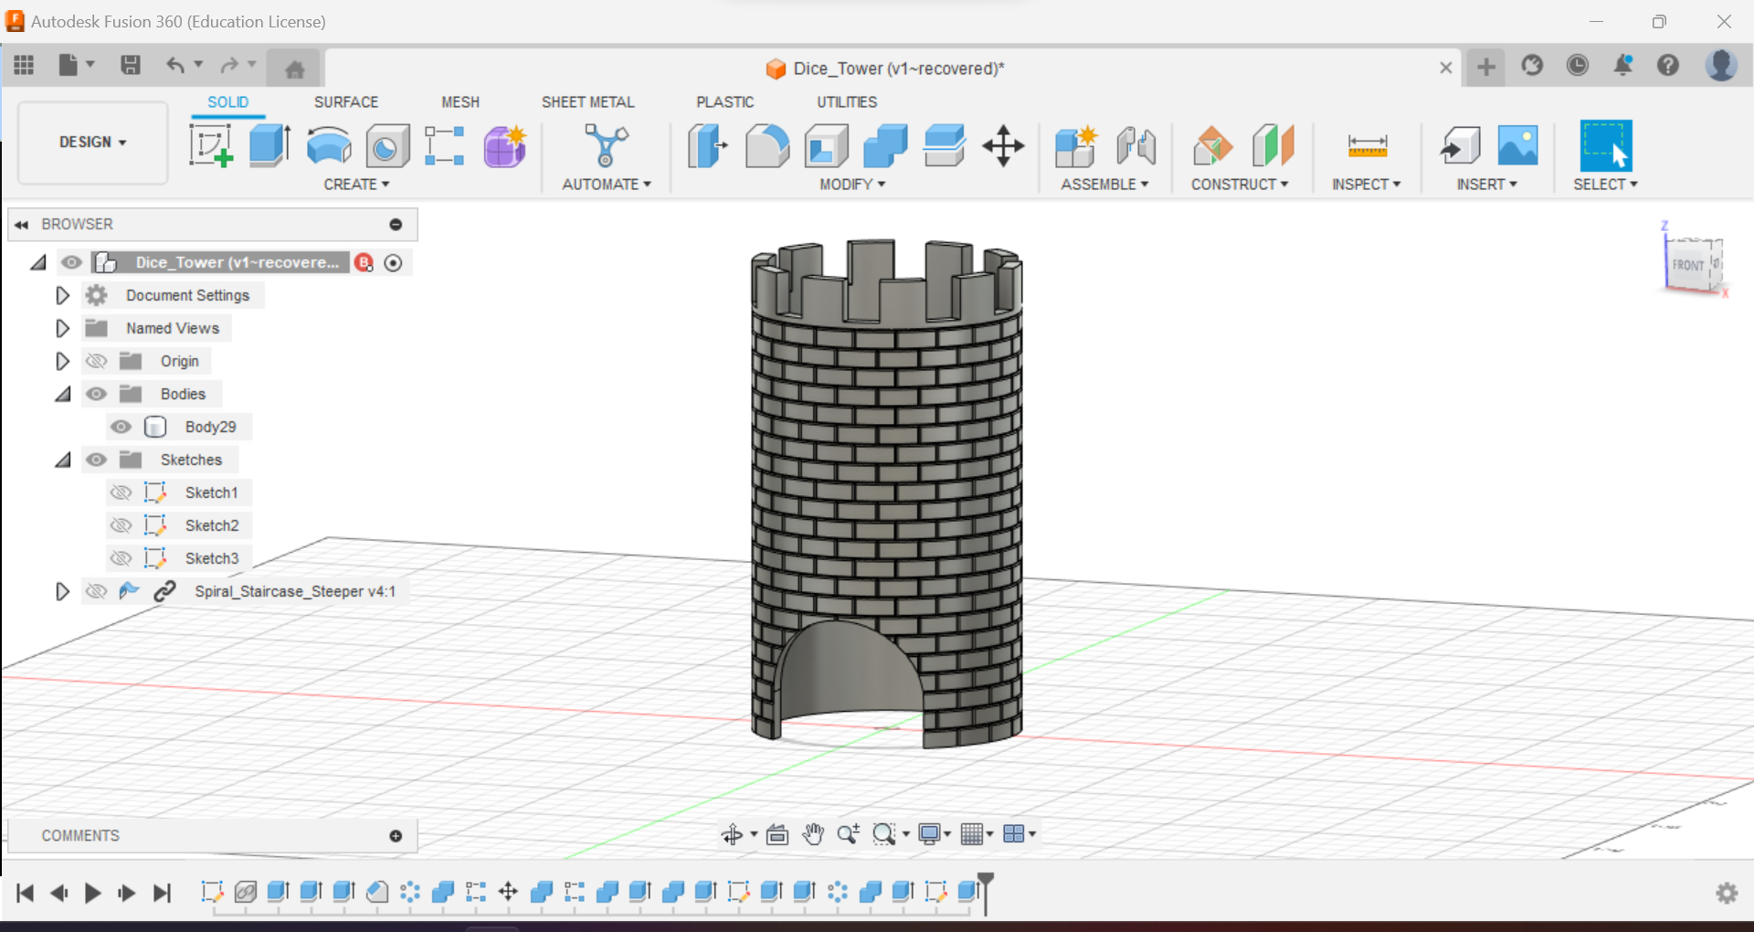Viewport: 1754px width, 932px height.
Task: Select the Create Sketch tool
Action: click(211, 144)
